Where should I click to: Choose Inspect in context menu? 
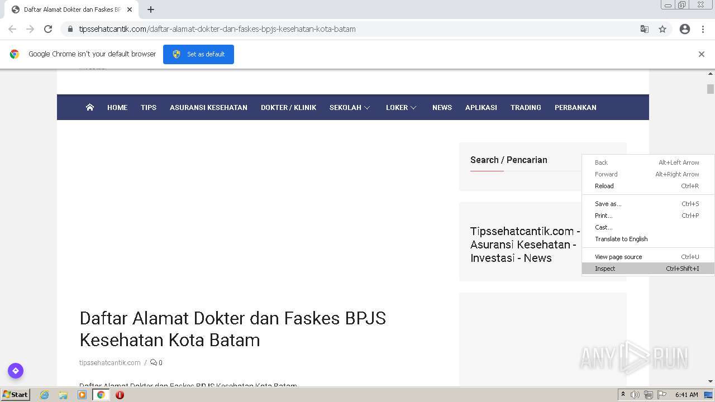coord(648,269)
